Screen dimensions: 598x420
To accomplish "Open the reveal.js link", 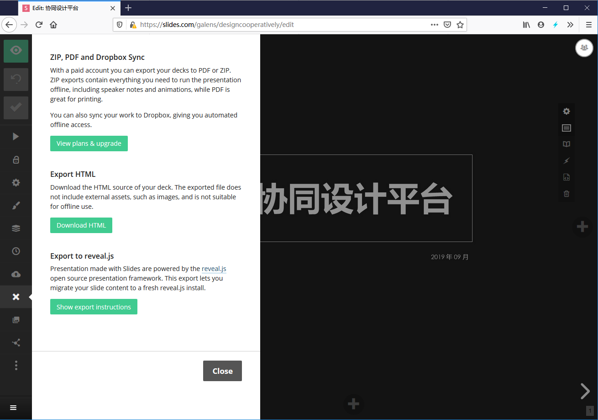I will 214,269.
